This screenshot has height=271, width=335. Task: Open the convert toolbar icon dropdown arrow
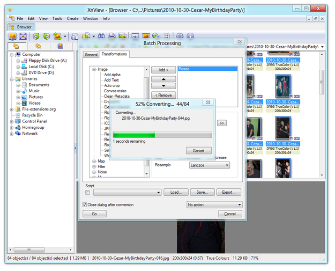[x=65, y=36]
